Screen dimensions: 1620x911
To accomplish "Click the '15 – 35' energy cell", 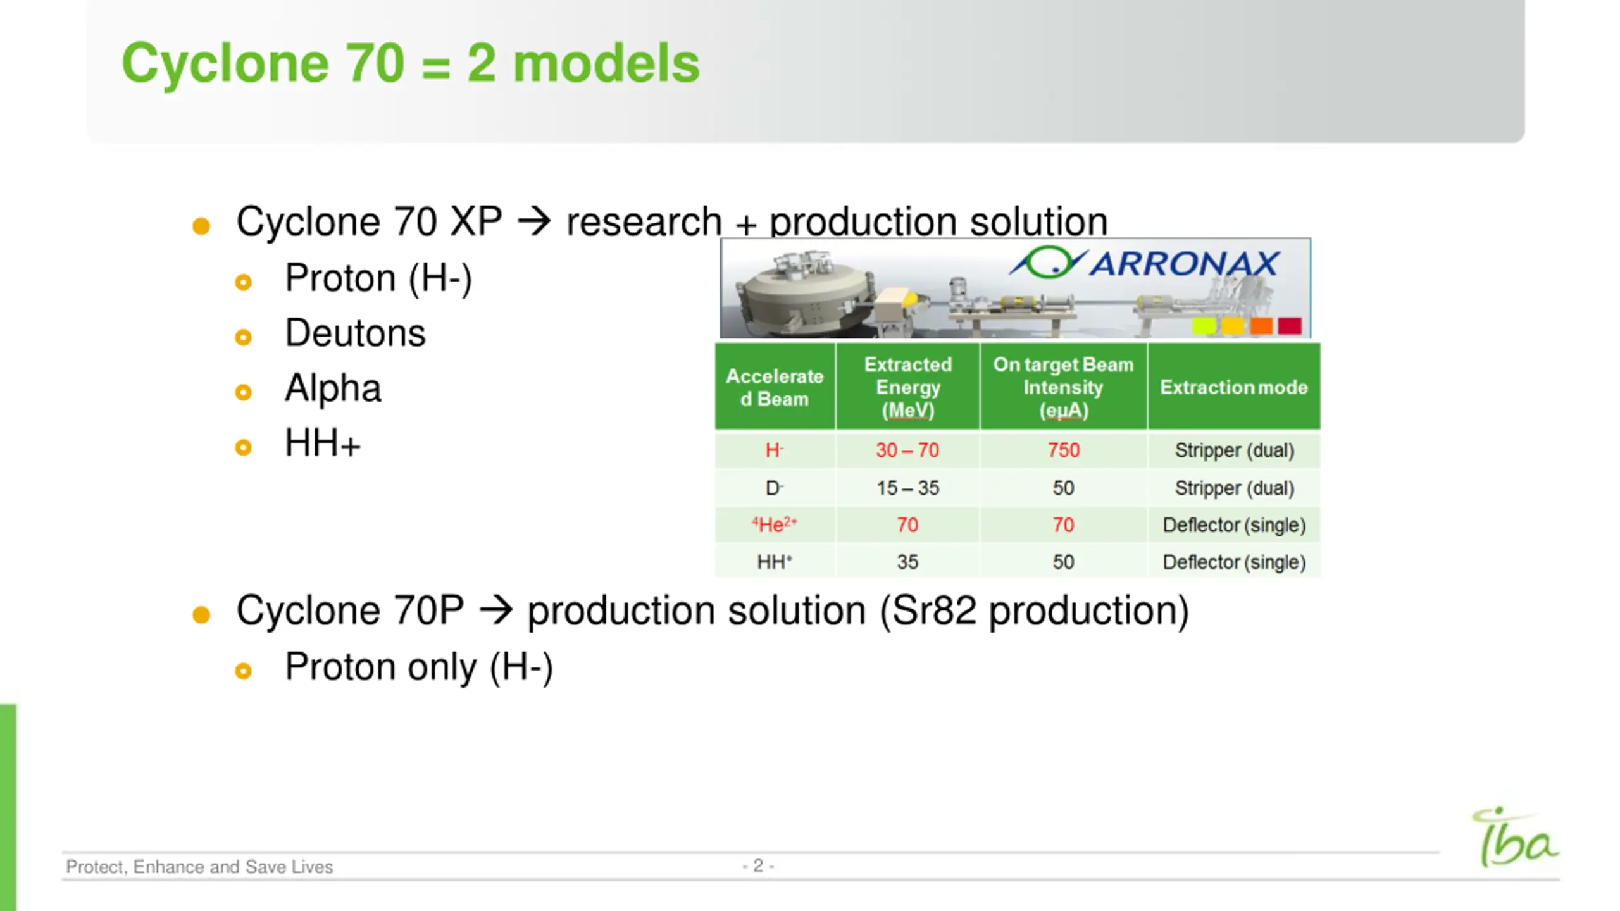I will 907,488.
